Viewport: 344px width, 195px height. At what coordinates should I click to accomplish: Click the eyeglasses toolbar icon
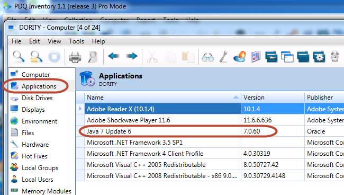coord(208,57)
